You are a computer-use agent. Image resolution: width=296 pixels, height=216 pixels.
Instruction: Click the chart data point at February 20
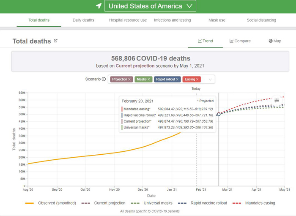click(219, 114)
